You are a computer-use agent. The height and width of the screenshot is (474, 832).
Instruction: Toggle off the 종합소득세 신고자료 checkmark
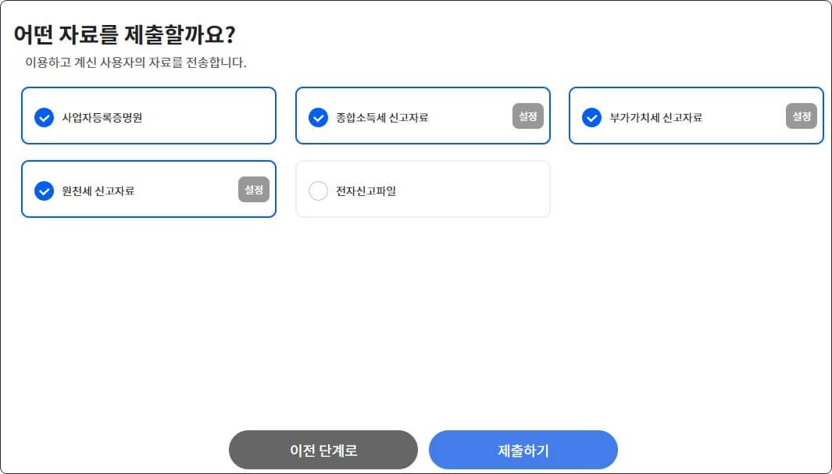pos(318,117)
